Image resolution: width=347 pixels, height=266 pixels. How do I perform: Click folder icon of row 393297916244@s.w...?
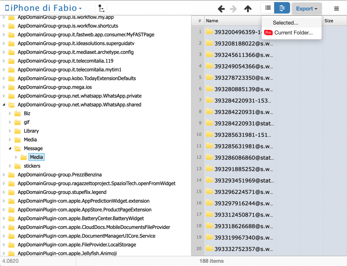point(209,203)
